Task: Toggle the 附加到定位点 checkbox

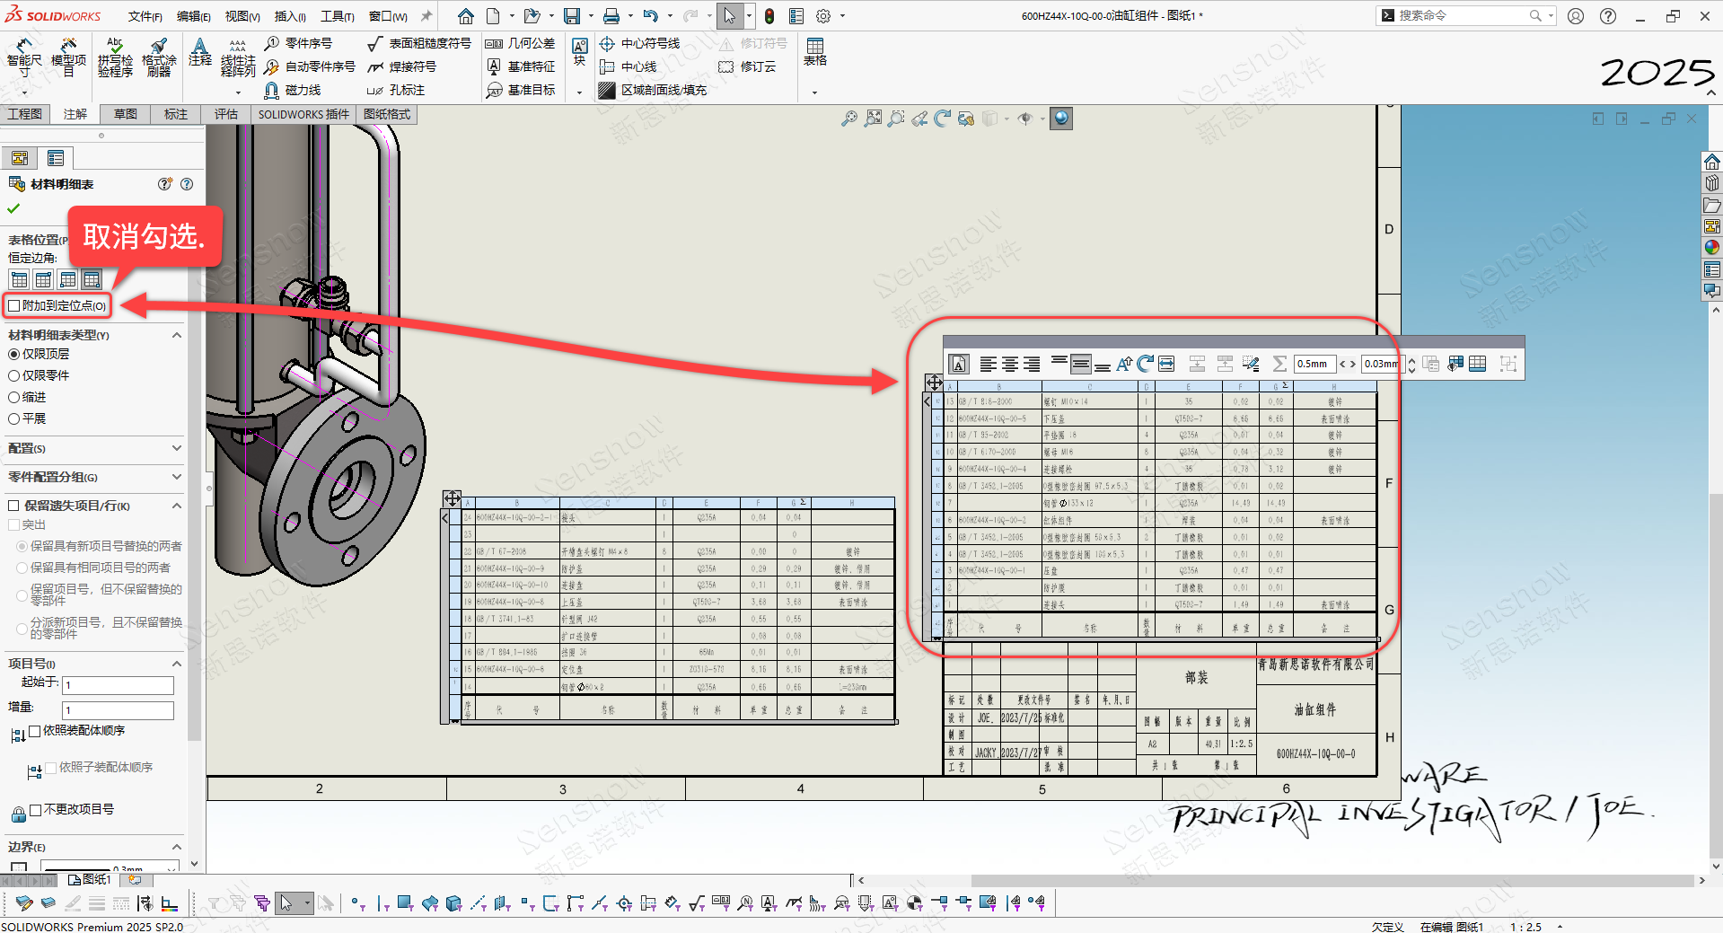Action: [14, 306]
